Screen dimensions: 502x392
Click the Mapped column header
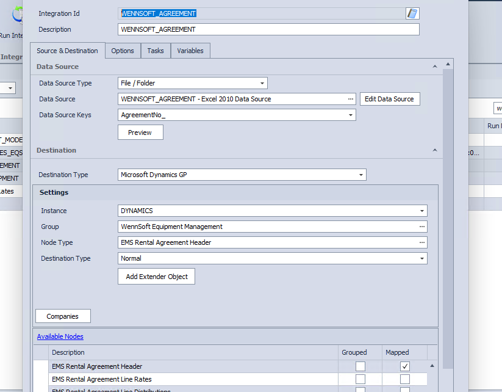coord(404,352)
